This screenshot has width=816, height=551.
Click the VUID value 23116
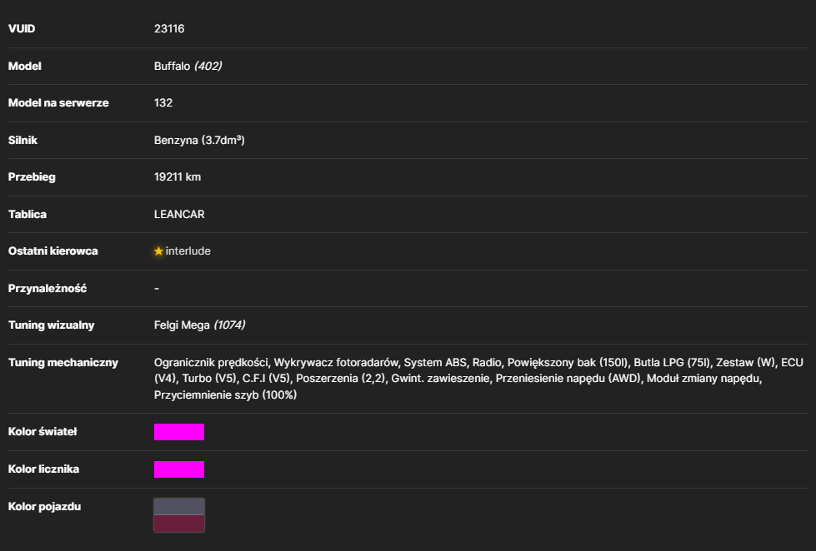pos(169,28)
